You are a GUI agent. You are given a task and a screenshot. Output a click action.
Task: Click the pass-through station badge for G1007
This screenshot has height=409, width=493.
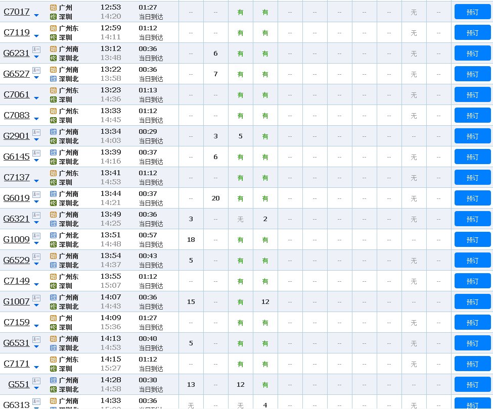pyautogui.click(x=54, y=297)
